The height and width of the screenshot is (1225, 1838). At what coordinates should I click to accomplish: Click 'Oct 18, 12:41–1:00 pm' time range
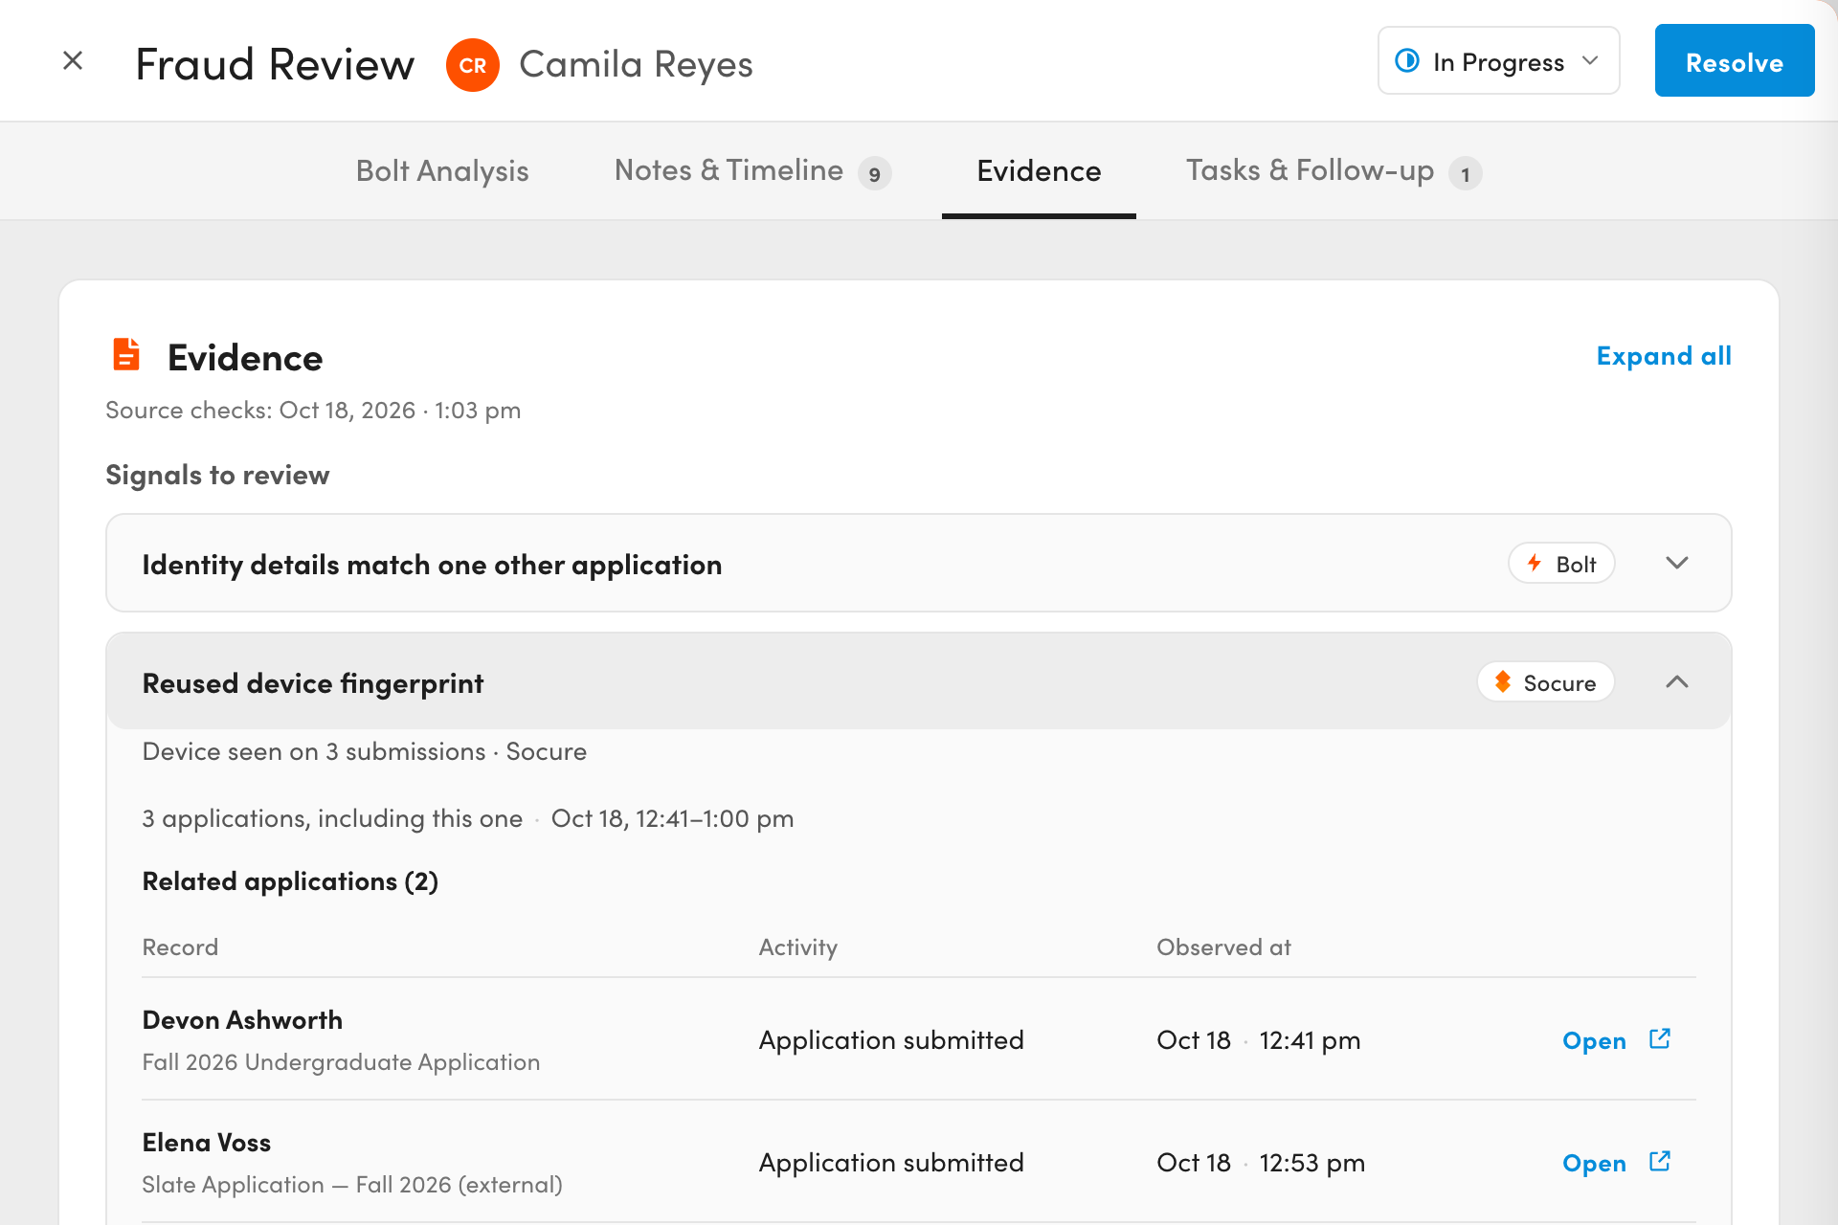pos(672,819)
